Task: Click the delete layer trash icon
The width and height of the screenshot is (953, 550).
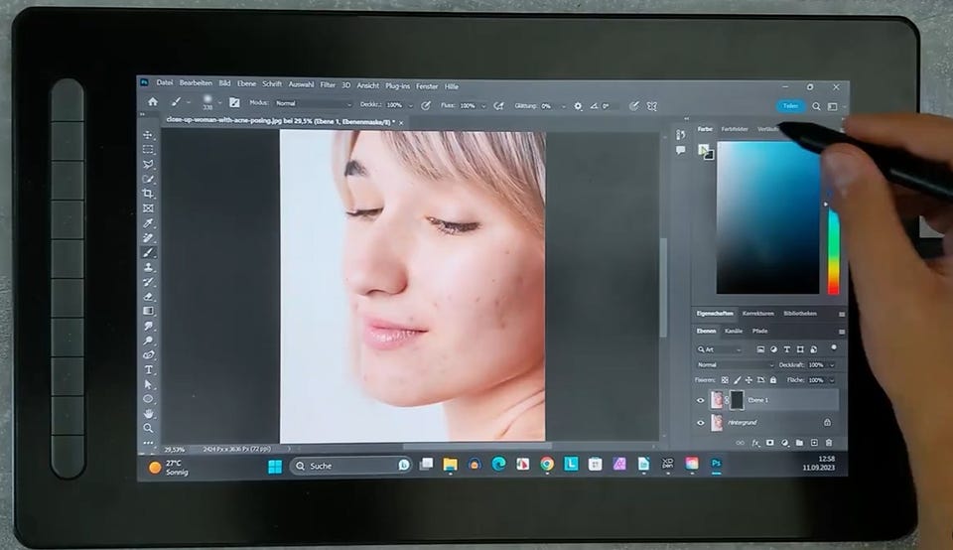Action: (829, 443)
